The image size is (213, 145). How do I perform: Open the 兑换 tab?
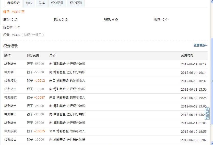pyautogui.click(x=41, y=3)
